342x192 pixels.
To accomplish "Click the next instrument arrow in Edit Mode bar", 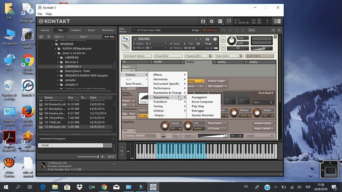I will [279, 30].
